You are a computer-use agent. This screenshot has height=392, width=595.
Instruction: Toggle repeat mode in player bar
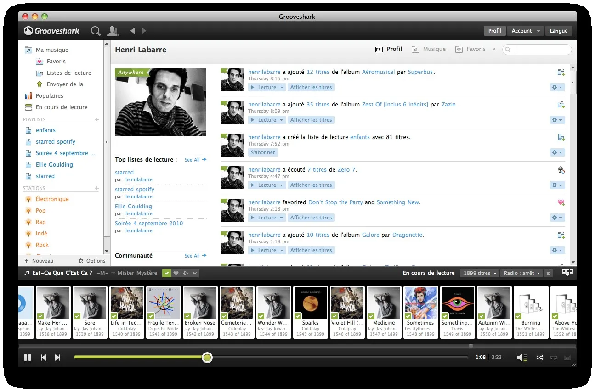[554, 358]
